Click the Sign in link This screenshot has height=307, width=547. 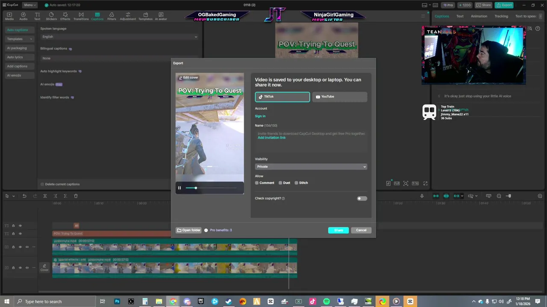coord(260,116)
